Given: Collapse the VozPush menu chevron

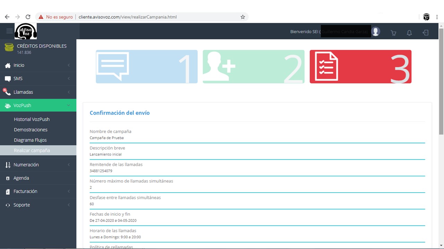Looking at the screenshot, I should [x=69, y=105].
